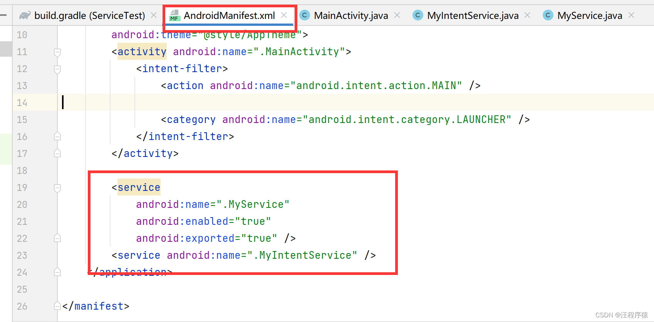Click the fold end marker on line 17
This screenshot has width=654, height=322.
(57, 153)
